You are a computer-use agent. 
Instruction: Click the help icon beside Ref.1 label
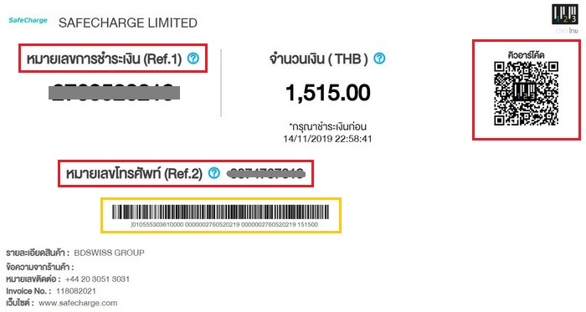pyautogui.click(x=193, y=59)
